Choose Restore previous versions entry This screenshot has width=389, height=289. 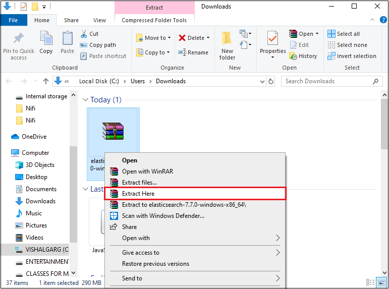(x=195, y=264)
